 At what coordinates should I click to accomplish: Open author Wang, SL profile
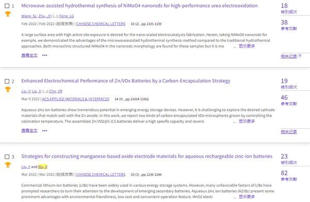pos(29,16)
